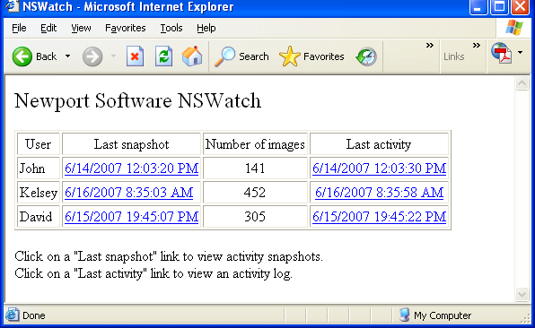
Task: Open John's last snapshot 12:03:20 PM link
Action: click(x=131, y=168)
